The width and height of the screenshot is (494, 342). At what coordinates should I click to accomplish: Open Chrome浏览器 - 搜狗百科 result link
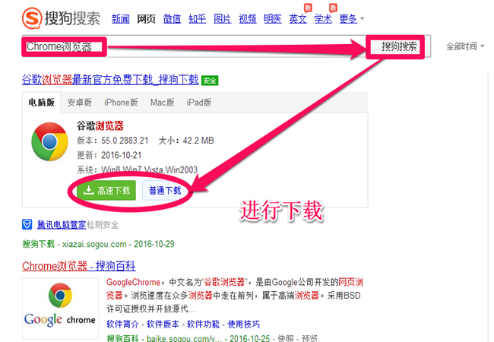[79, 266]
